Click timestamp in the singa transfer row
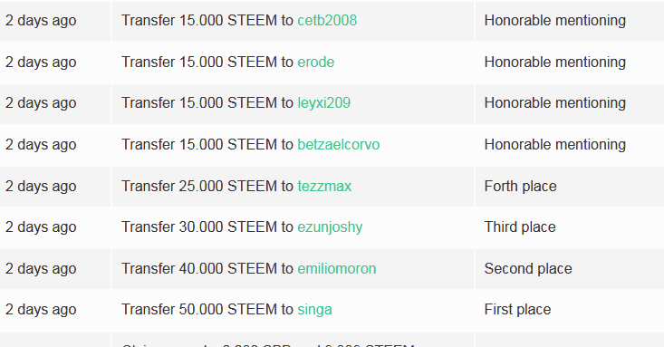Image resolution: width=664 pixels, height=347 pixels. pyautogui.click(x=41, y=310)
